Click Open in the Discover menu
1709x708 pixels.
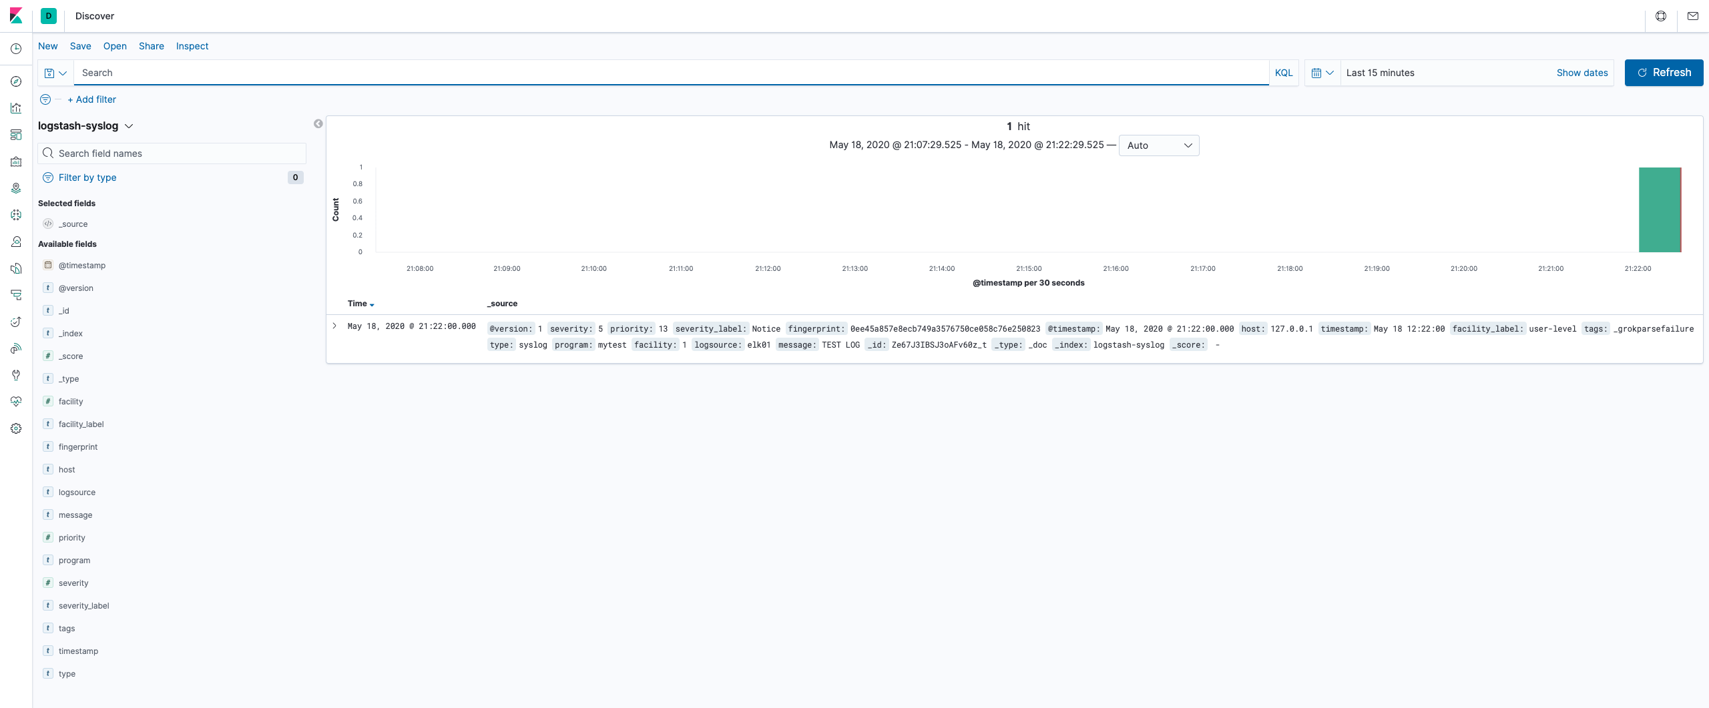(115, 46)
